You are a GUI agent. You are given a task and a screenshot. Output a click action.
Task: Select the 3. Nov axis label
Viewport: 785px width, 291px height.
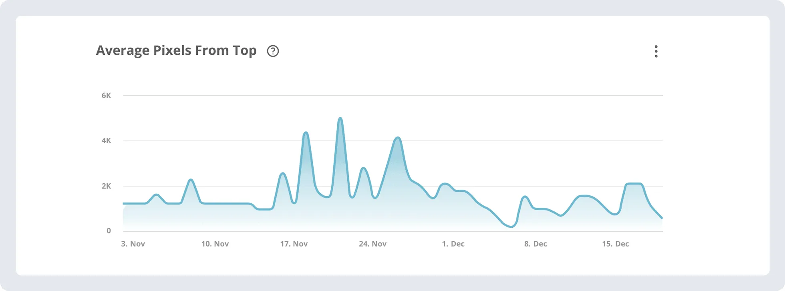pyautogui.click(x=133, y=243)
